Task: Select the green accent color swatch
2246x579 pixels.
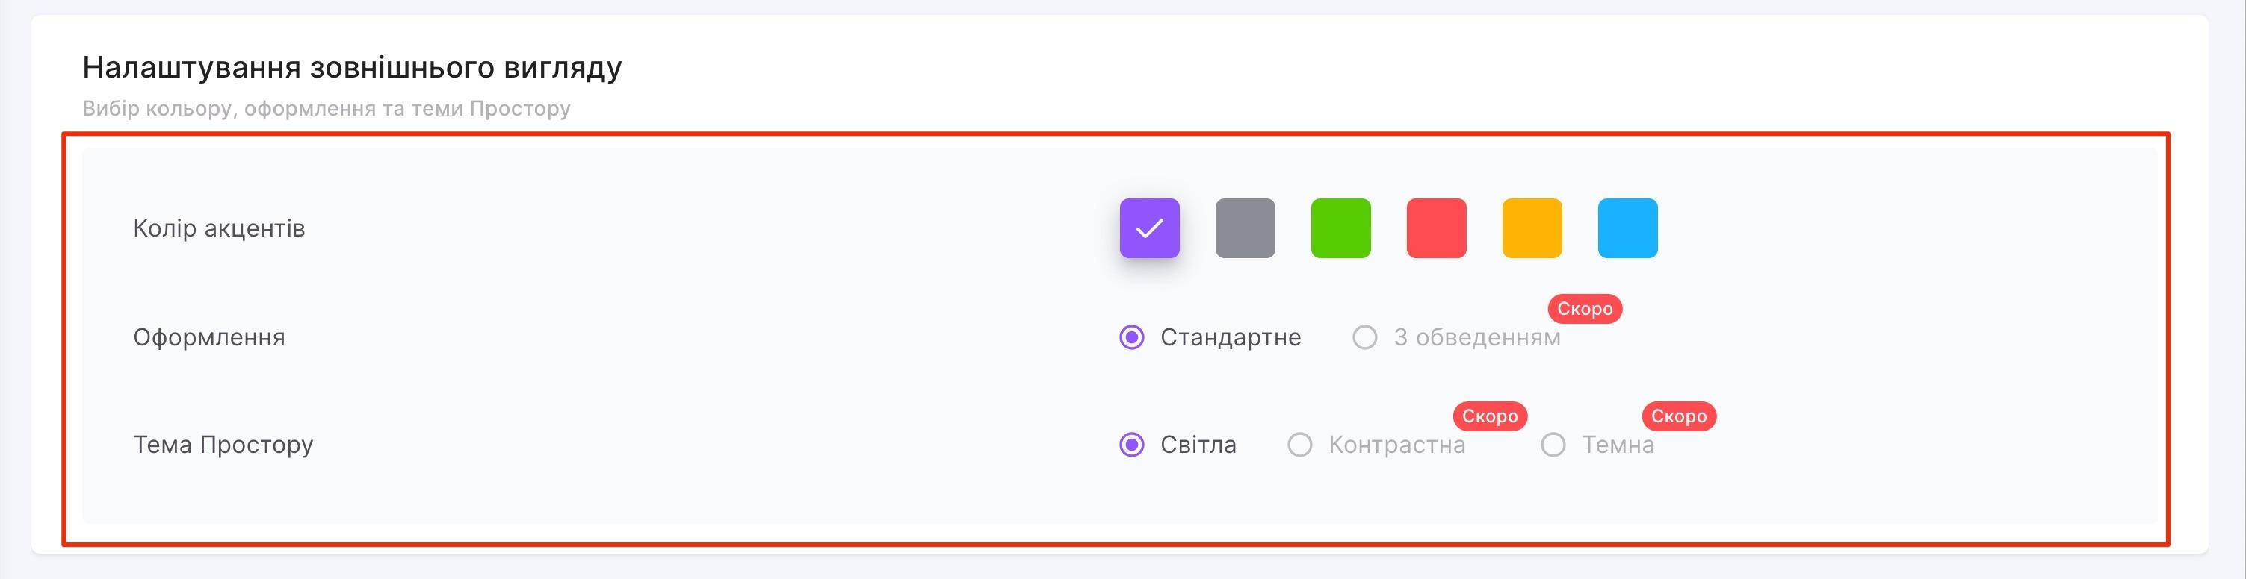Action: pos(1341,228)
